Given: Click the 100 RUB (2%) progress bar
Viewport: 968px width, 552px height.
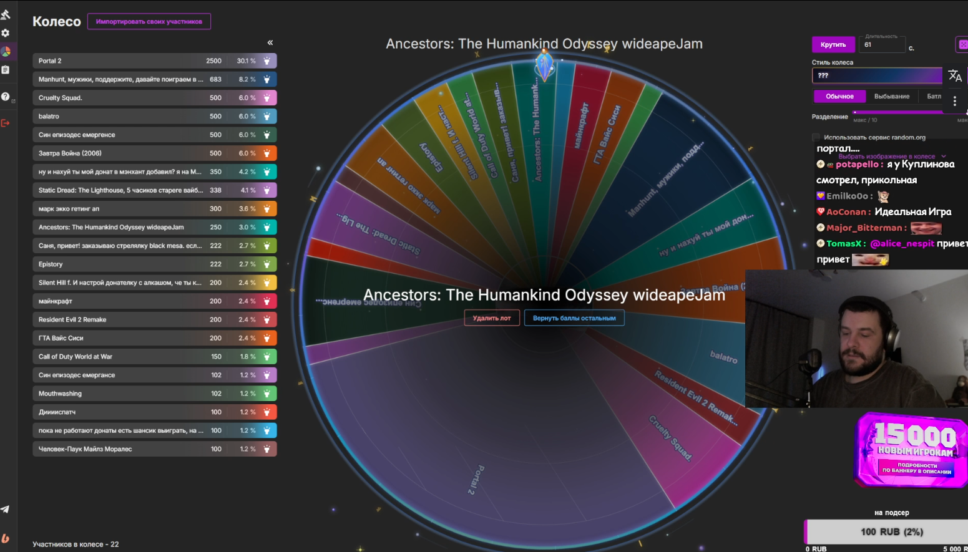Looking at the screenshot, I should [x=886, y=532].
